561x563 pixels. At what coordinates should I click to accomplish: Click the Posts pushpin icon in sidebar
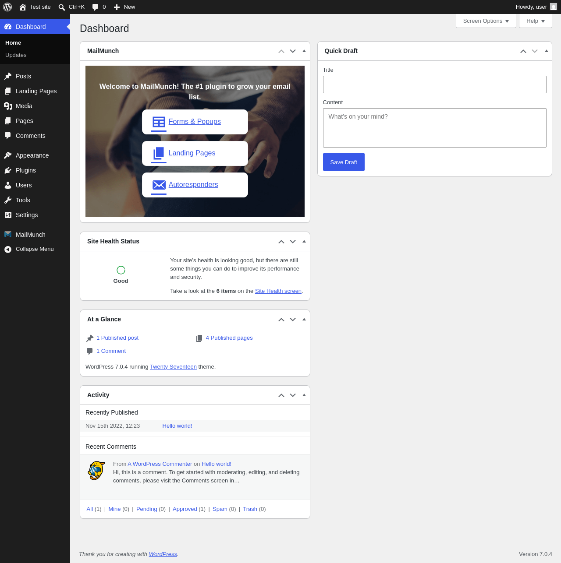pyautogui.click(x=8, y=76)
